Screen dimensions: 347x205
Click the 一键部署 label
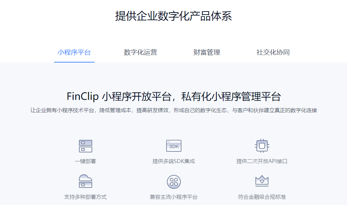point(85,161)
